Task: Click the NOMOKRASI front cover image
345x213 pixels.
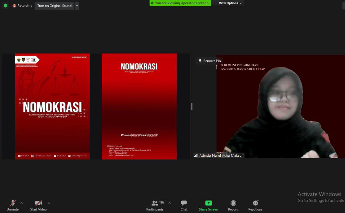Action: coord(52,106)
